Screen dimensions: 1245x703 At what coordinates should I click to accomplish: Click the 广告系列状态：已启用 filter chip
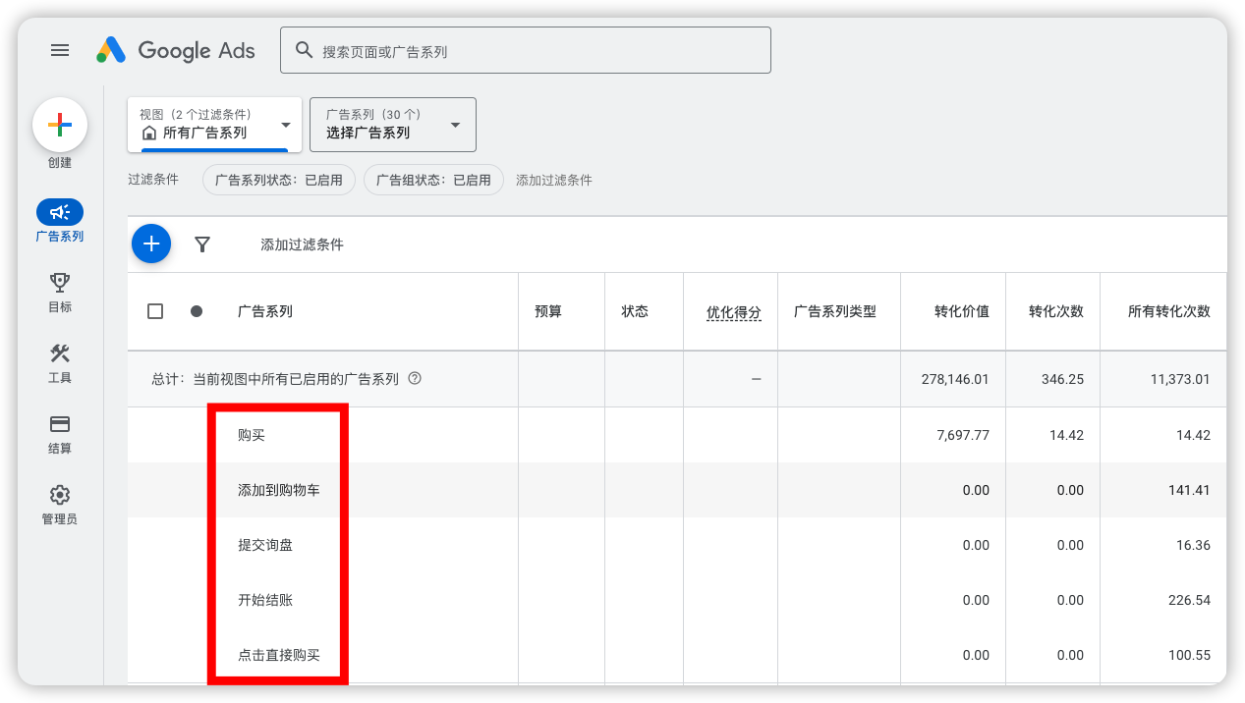279,180
